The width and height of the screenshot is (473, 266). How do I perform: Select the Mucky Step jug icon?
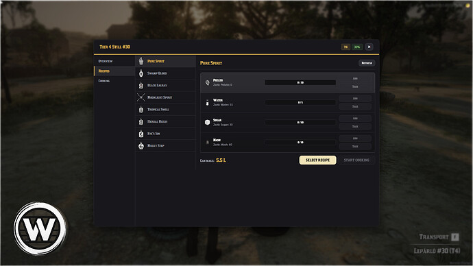tap(141, 145)
